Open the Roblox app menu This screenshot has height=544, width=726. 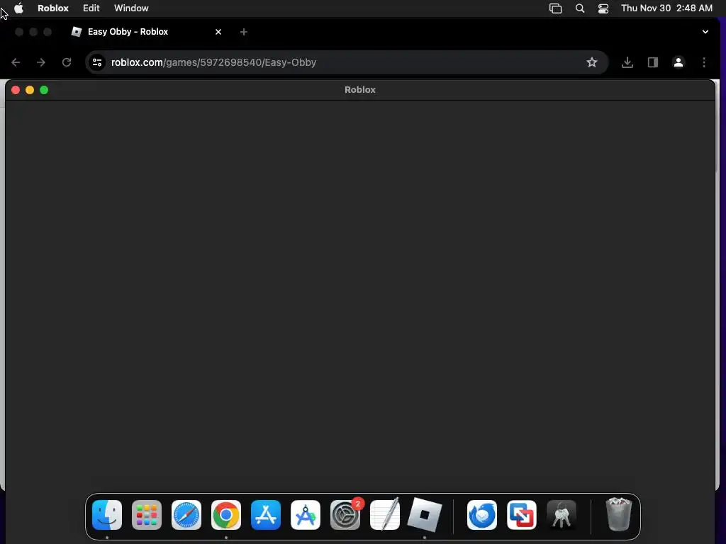click(53, 8)
